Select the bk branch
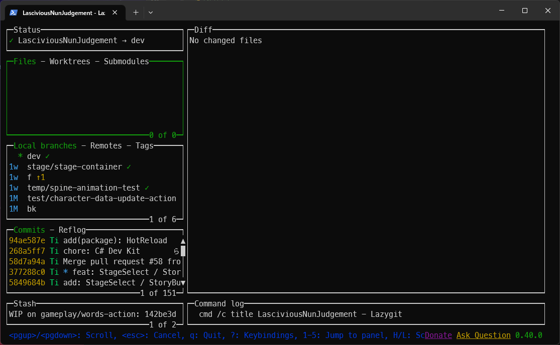560x345 pixels. tap(94, 209)
